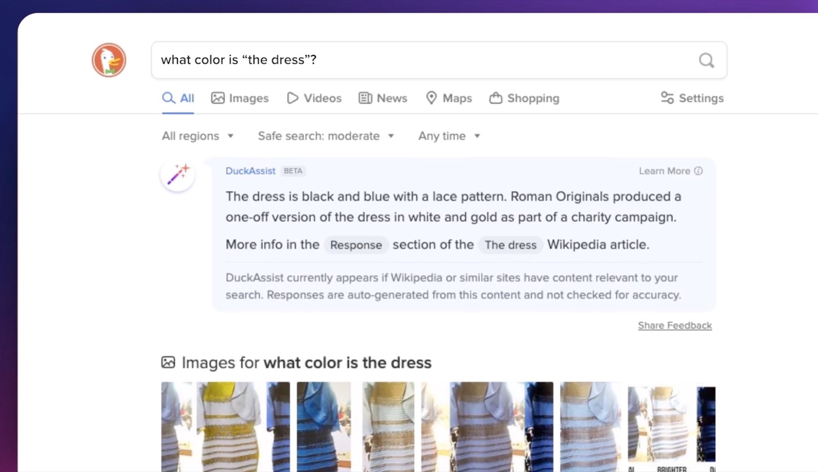
Task: Open the first dress image thumbnail with yellow dress
Action: 225,427
